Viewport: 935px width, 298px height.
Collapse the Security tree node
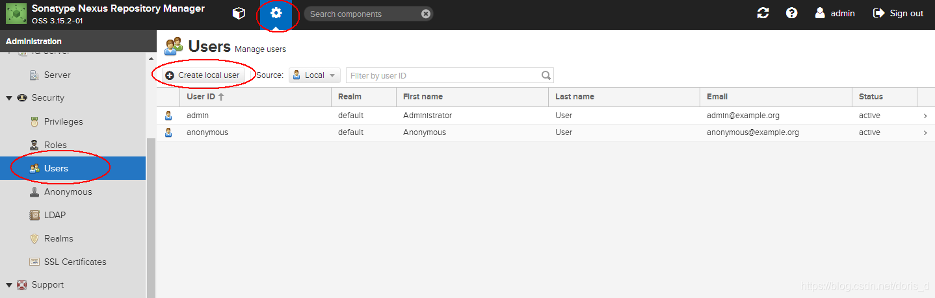(9, 98)
